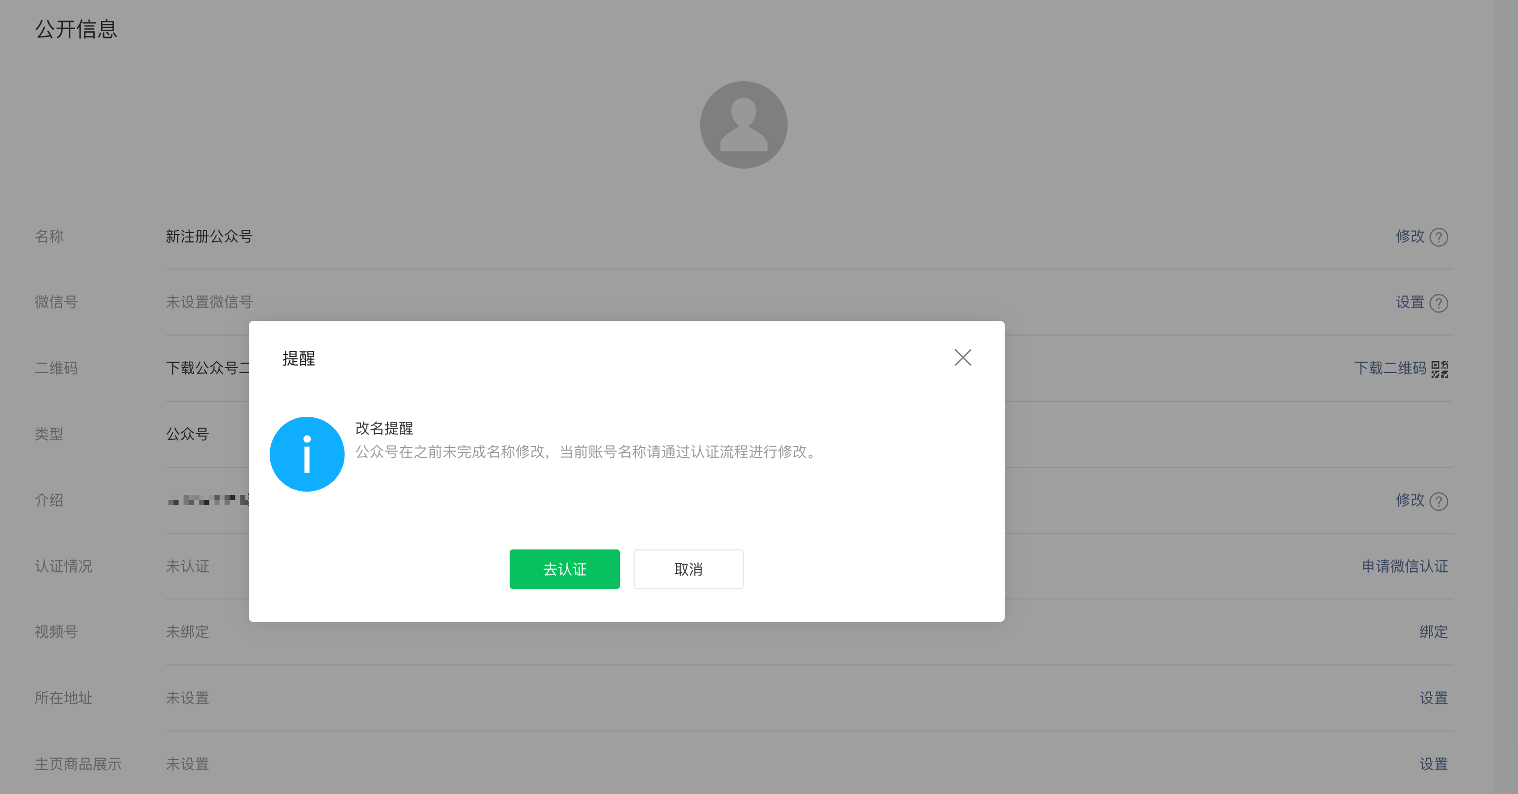Click the 改名提醒 heading in dialog
The width and height of the screenshot is (1518, 794).
(x=384, y=428)
